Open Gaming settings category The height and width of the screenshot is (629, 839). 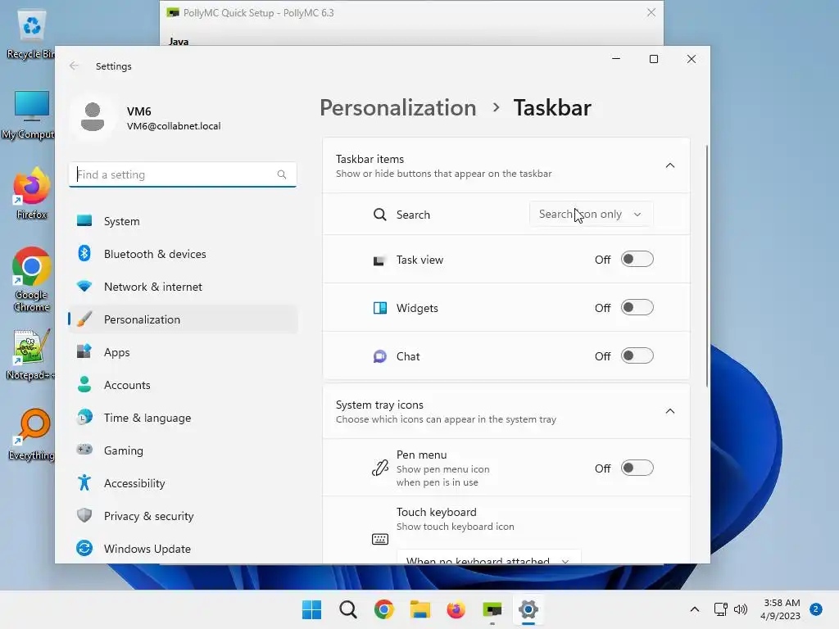click(x=183, y=450)
